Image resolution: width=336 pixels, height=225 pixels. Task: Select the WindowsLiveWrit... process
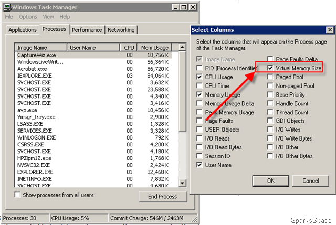click(x=94, y=62)
